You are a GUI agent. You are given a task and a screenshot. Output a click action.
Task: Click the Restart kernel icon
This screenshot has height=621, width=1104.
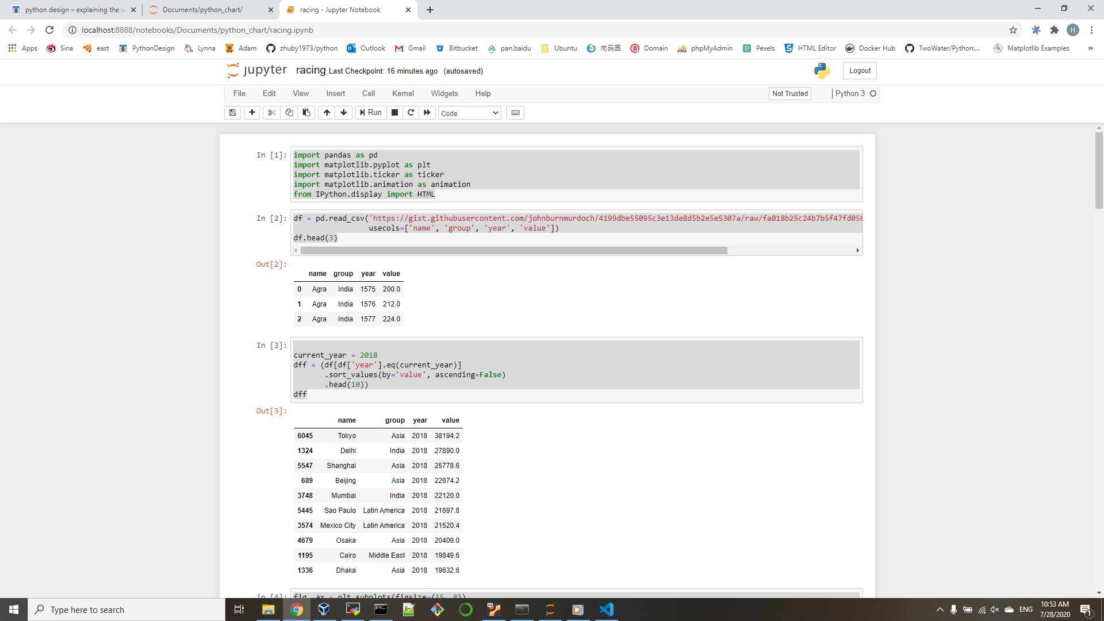click(x=409, y=112)
